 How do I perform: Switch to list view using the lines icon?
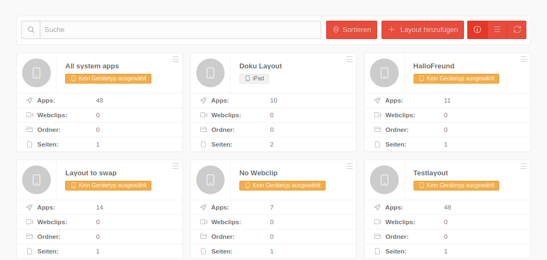(497, 30)
